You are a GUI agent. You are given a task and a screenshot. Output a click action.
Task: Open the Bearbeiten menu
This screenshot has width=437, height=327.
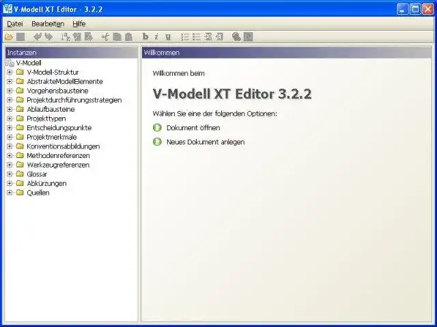tap(48, 24)
